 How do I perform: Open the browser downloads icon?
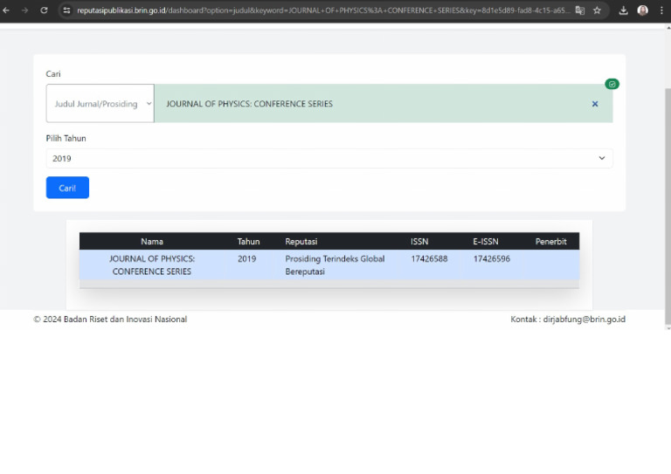point(624,10)
